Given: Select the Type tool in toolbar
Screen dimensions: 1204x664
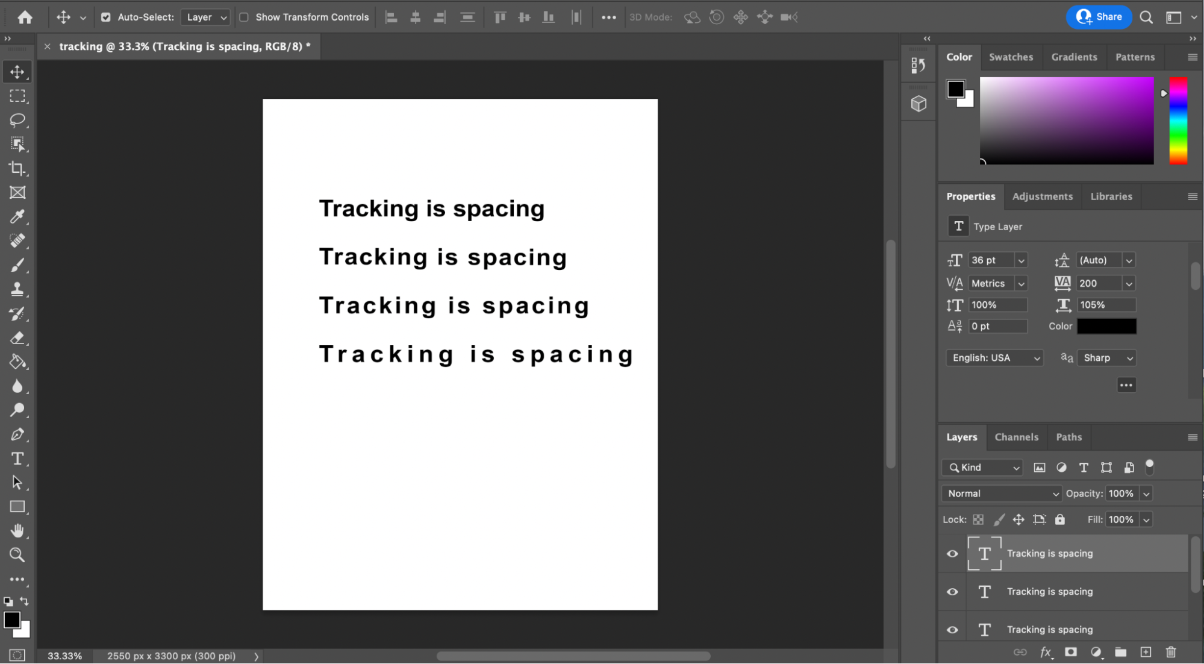Looking at the screenshot, I should tap(17, 458).
